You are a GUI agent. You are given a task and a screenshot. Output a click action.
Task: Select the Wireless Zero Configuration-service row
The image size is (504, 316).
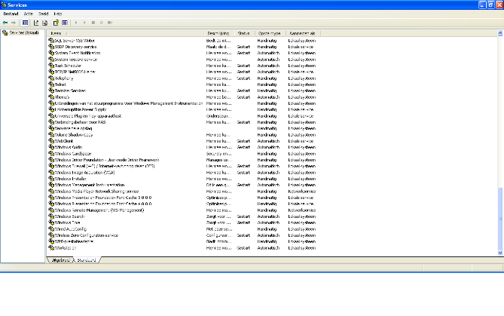[x=87, y=235]
